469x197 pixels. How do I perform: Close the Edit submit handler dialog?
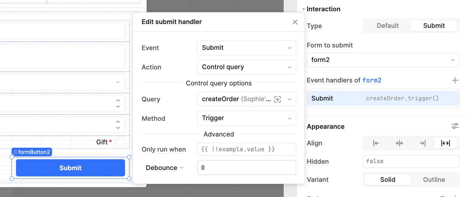pyautogui.click(x=295, y=22)
